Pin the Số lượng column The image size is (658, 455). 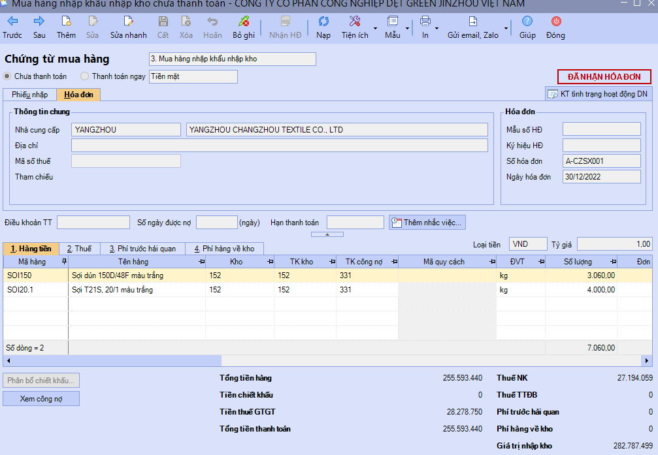coord(613,262)
